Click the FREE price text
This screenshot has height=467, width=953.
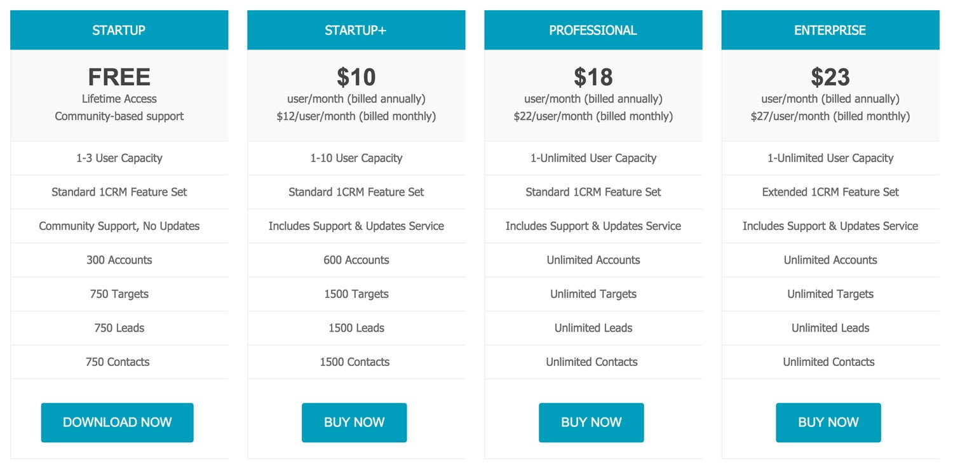(119, 77)
